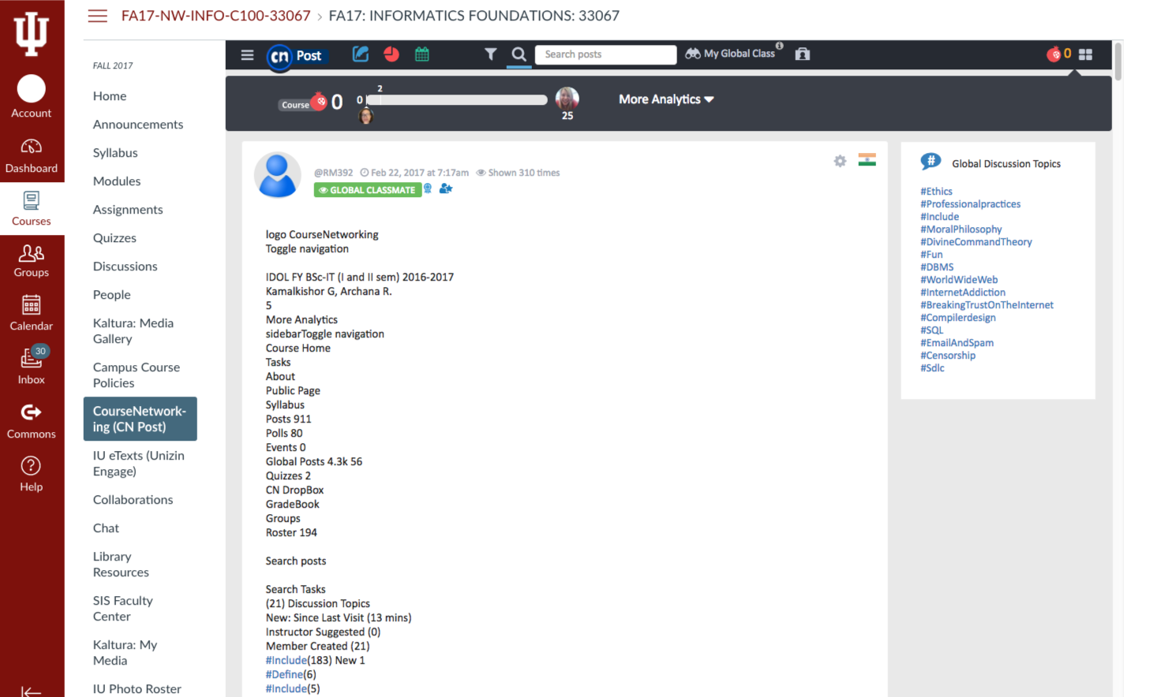
Task: Open the Help menu
Action: tap(32, 474)
